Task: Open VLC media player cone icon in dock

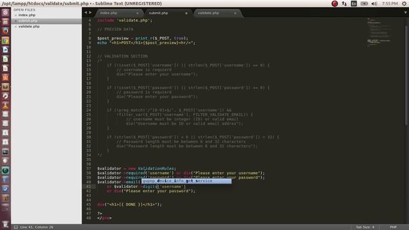Action: [5, 105]
